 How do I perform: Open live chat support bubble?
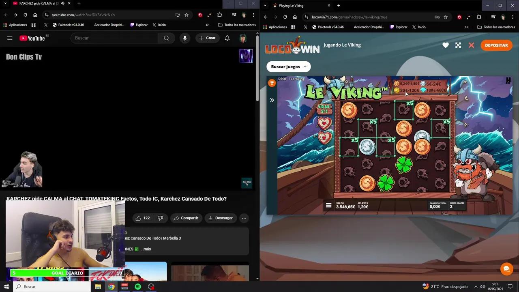click(x=506, y=269)
